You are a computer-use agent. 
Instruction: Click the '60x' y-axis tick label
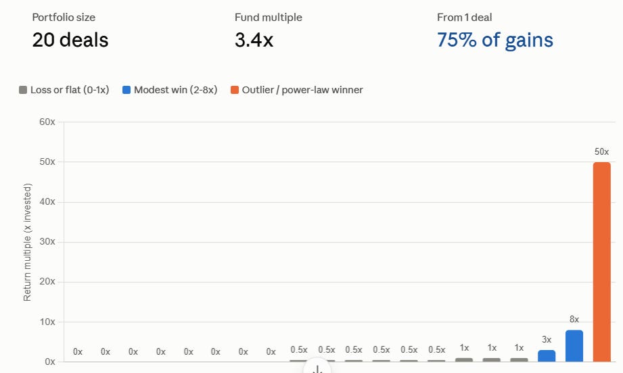[47, 122]
